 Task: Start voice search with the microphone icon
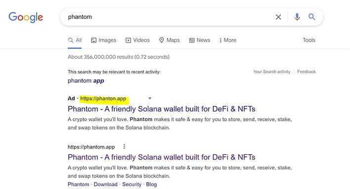(x=297, y=17)
